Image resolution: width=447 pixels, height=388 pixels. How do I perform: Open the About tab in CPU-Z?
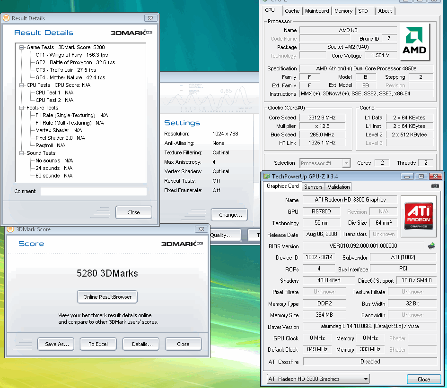(385, 11)
